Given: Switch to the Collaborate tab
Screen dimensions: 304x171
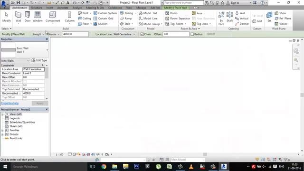Looking at the screenshot, I should (x=115, y=8).
